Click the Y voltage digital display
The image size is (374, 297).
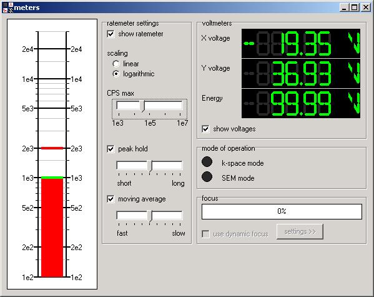(301, 73)
